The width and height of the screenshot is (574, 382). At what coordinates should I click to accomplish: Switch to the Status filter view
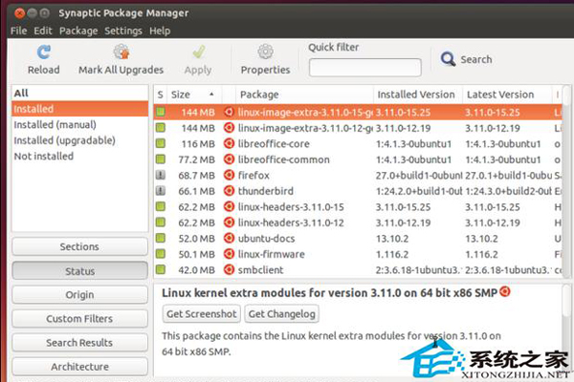(x=79, y=271)
